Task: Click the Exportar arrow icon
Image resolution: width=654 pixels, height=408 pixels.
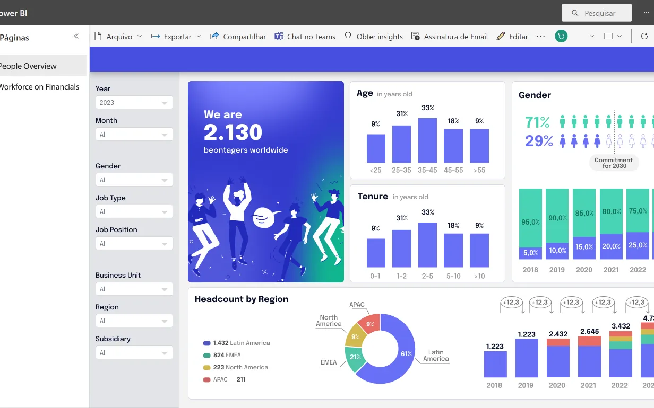Action: [156, 37]
